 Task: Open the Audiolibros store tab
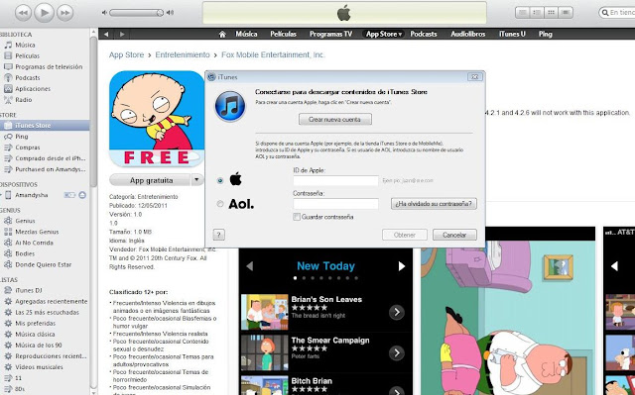[467, 34]
